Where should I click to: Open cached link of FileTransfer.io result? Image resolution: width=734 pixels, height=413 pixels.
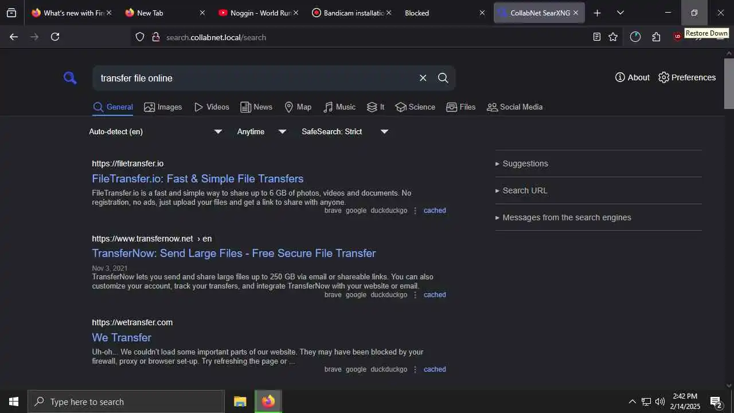[x=435, y=211]
